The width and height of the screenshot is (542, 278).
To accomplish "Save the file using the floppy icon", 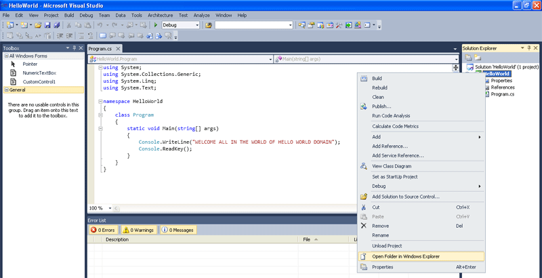I will coord(47,25).
